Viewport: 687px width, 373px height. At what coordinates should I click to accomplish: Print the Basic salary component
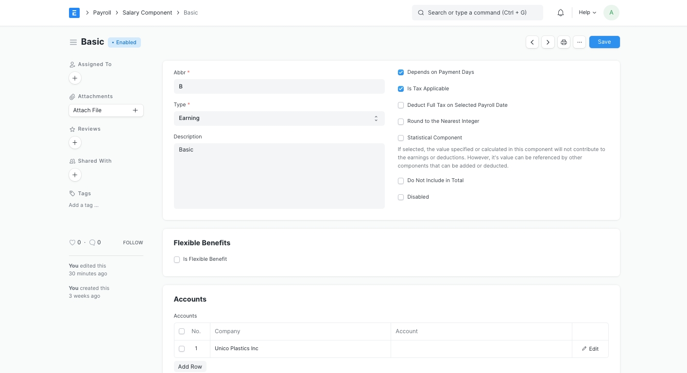point(564,42)
